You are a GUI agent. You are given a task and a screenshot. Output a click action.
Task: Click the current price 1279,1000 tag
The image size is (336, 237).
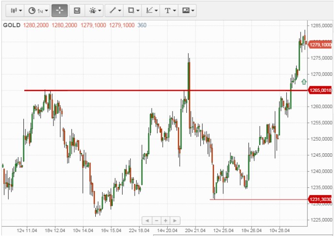[320, 45]
